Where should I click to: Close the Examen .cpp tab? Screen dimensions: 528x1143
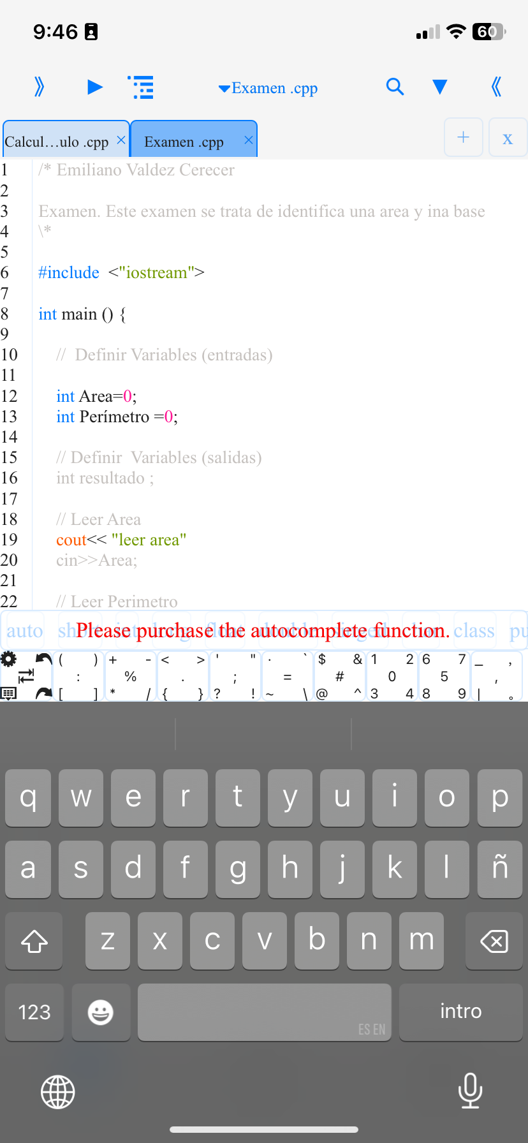(x=249, y=140)
